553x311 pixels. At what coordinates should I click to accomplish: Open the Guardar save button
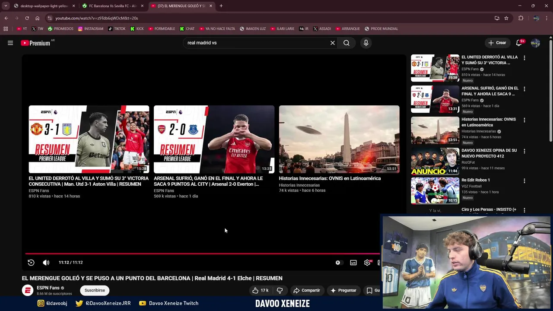(x=372, y=290)
